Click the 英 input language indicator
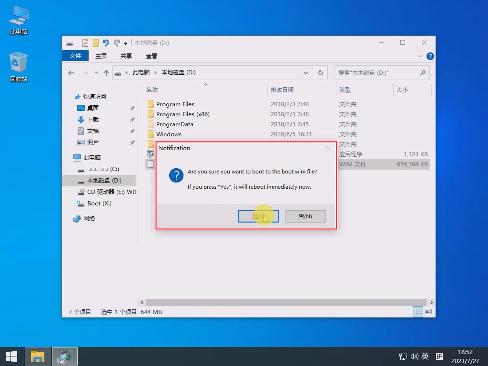The width and height of the screenshot is (488, 366). (425, 356)
